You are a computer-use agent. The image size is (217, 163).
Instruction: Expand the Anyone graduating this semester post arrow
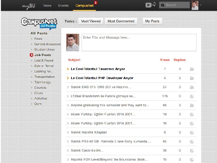click(68, 105)
